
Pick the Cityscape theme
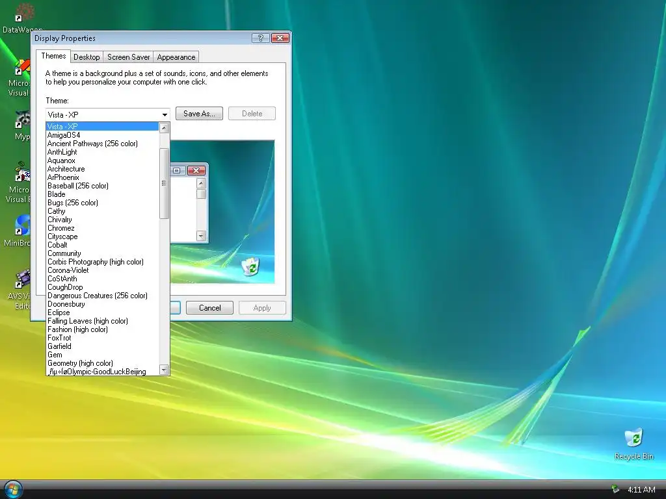(x=102, y=237)
